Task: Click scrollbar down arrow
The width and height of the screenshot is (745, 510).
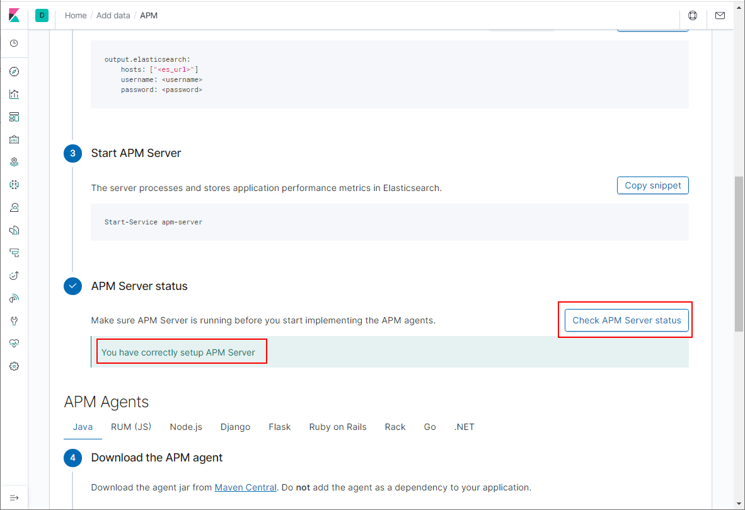Action: (x=739, y=504)
